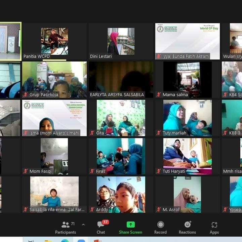Screen dimensions: 242x242
Task: Select the M. Asrof video tile
Action: coord(188,195)
